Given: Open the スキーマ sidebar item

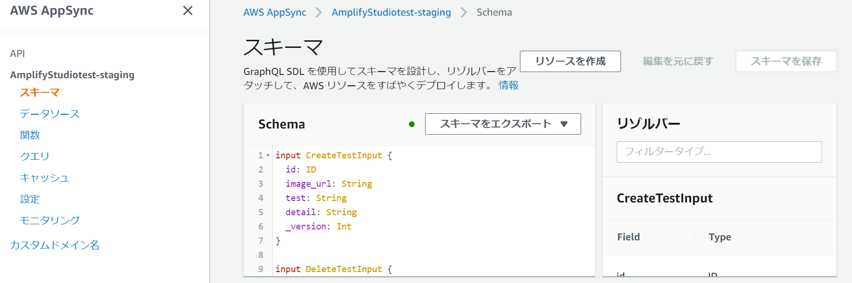Looking at the screenshot, I should (x=40, y=92).
